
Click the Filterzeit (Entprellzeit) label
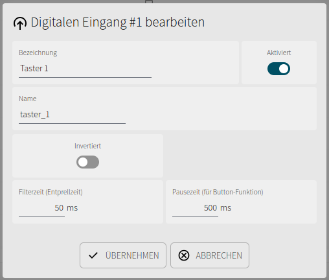51,192
